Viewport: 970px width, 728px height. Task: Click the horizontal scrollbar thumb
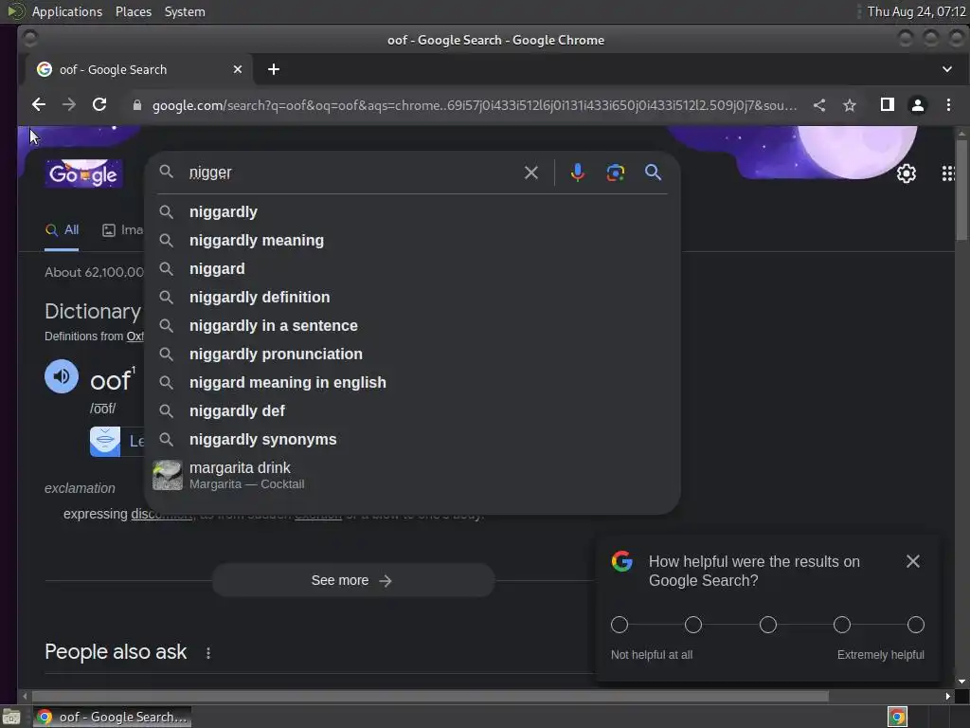point(430,696)
